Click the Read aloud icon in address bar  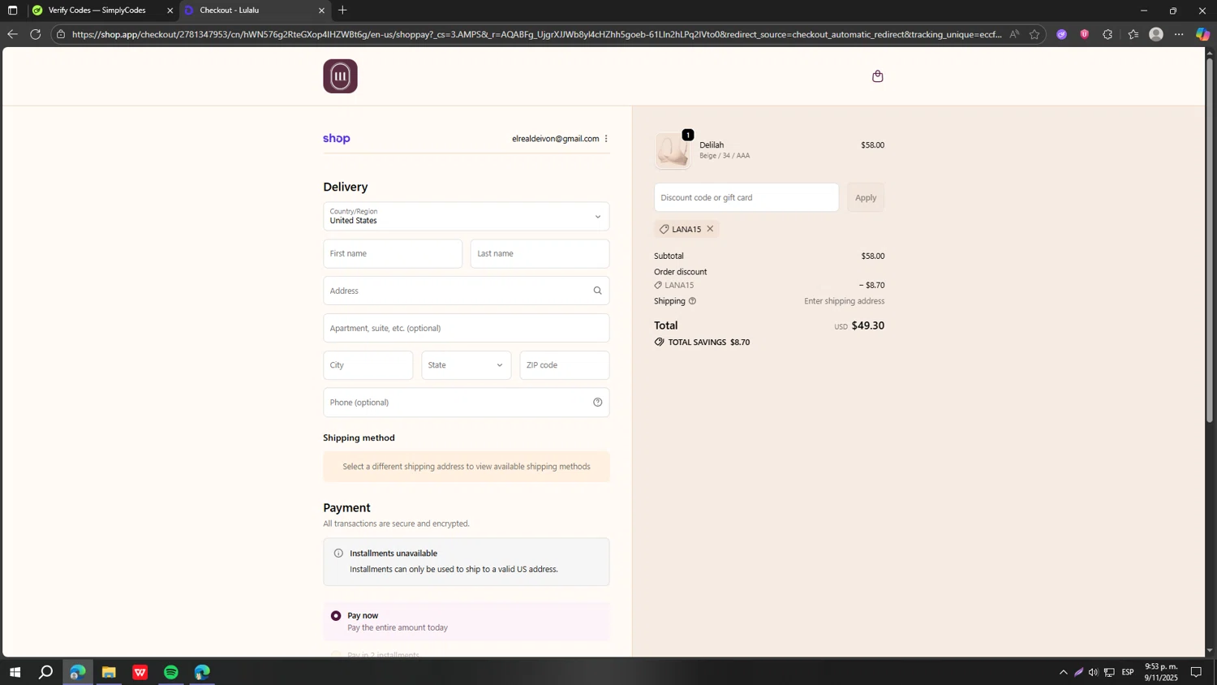1014,34
